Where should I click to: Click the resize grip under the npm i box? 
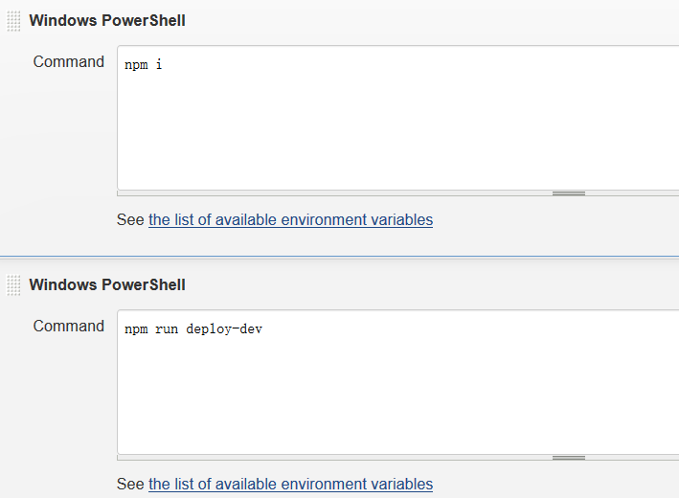(x=568, y=193)
